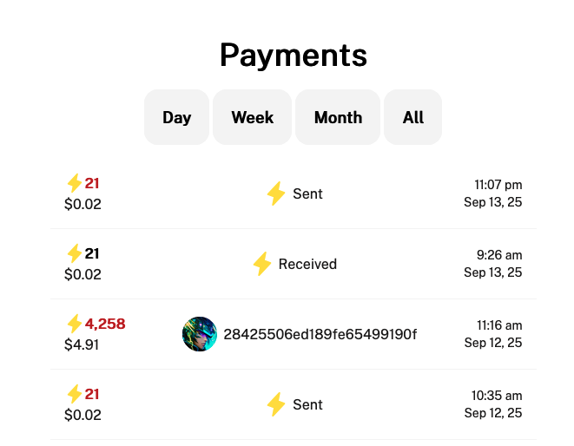Select the Day filter tab
Image resolution: width=574 pixels, height=446 pixels.
[x=176, y=117]
